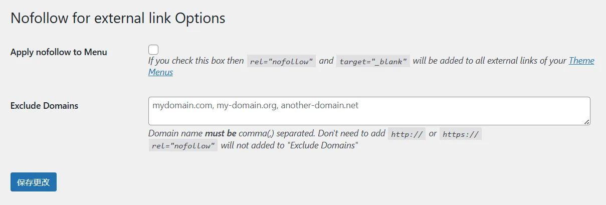Click the word "and" between code snippets
This screenshot has height=205, width=606.
pyautogui.click(x=326, y=61)
